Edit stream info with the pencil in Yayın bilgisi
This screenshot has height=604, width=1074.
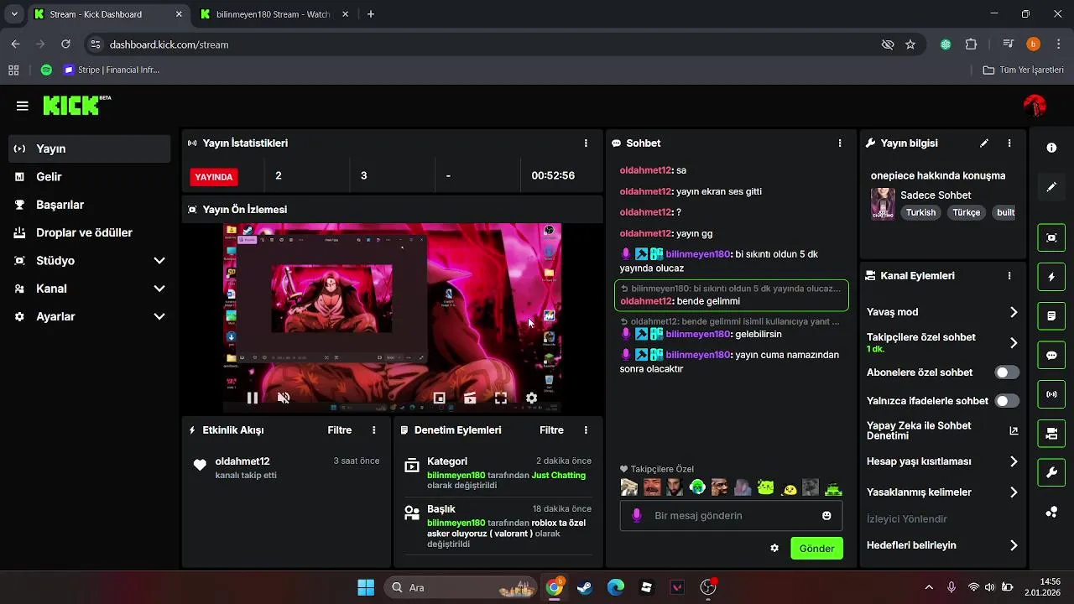[984, 143]
